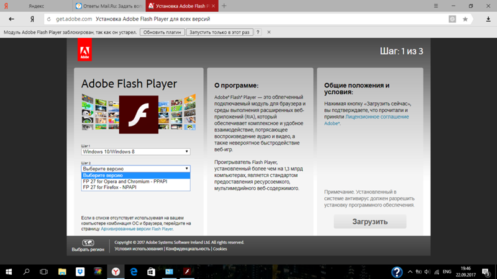Open Dropbox from the taskbar
This screenshot has width=497, height=279.
[x=80, y=272]
